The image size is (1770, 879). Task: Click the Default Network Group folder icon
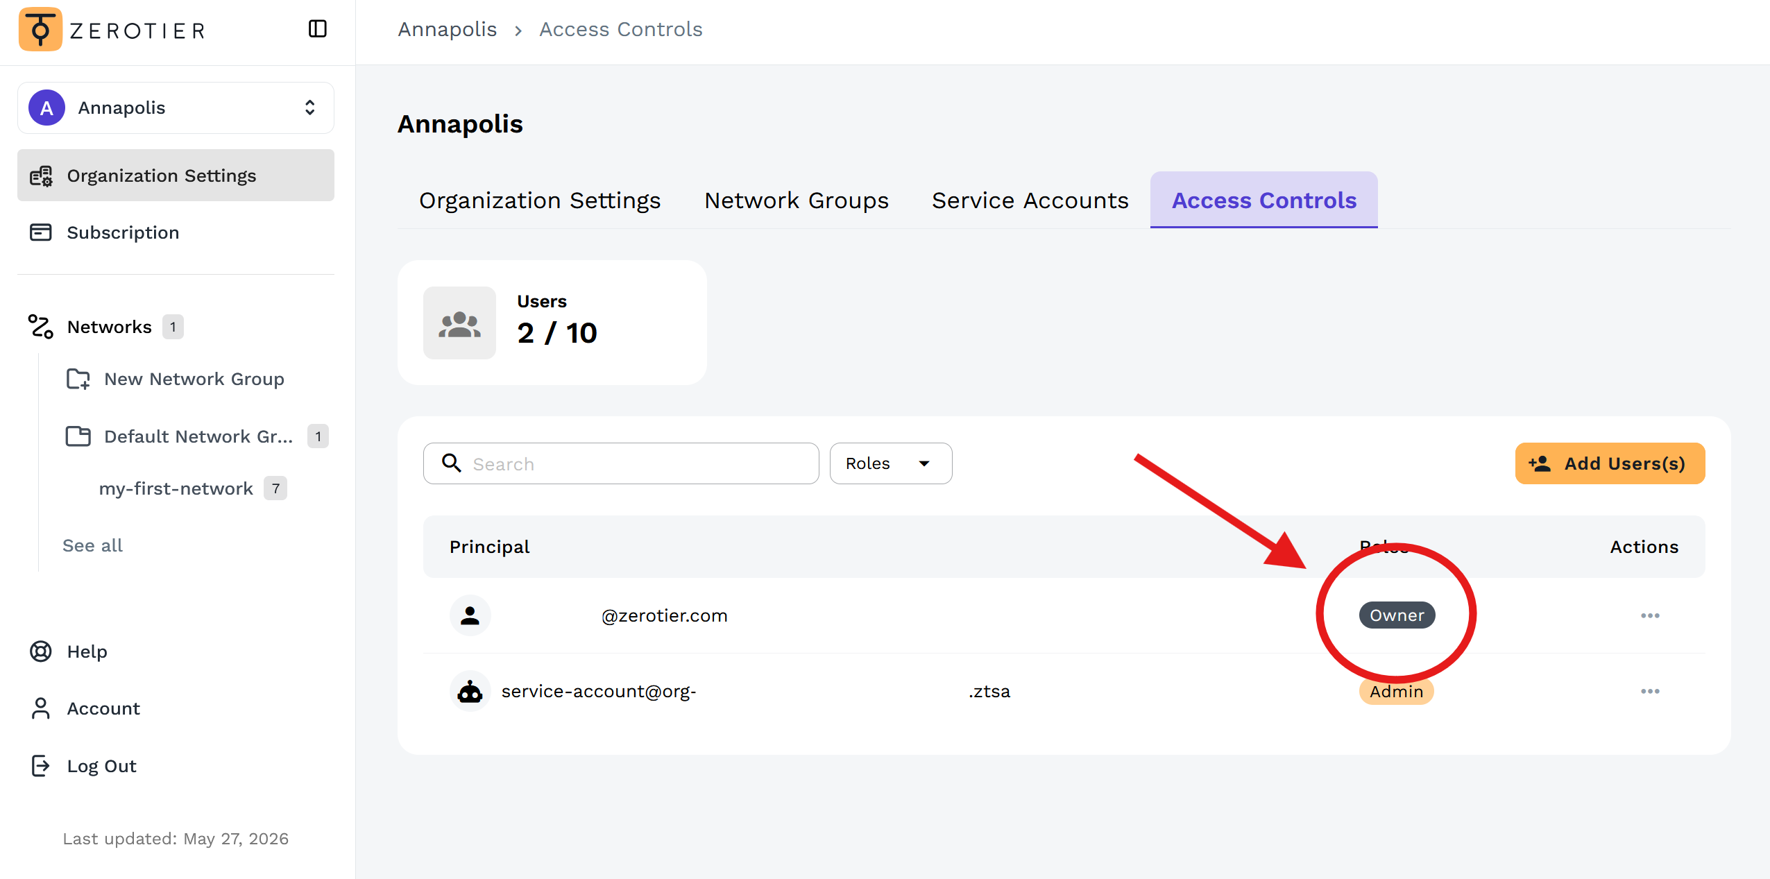(78, 436)
